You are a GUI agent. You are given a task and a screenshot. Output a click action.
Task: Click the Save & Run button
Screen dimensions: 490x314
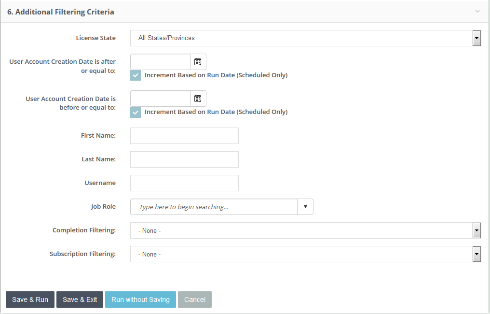tap(30, 300)
